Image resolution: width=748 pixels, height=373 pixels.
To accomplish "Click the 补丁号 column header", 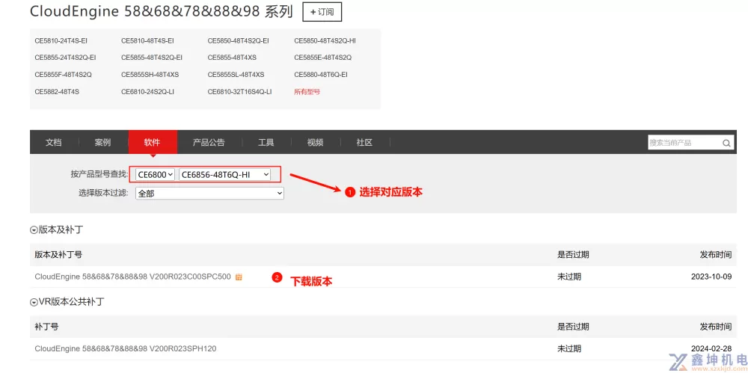I will [x=46, y=327].
